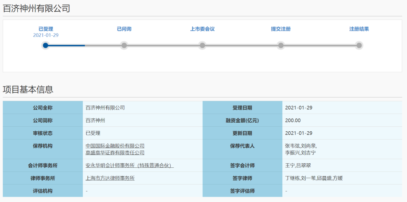Click the 受理日期 label cell
Image resolution: width=407 pixels, height=202 pixels.
pos(242,108)
